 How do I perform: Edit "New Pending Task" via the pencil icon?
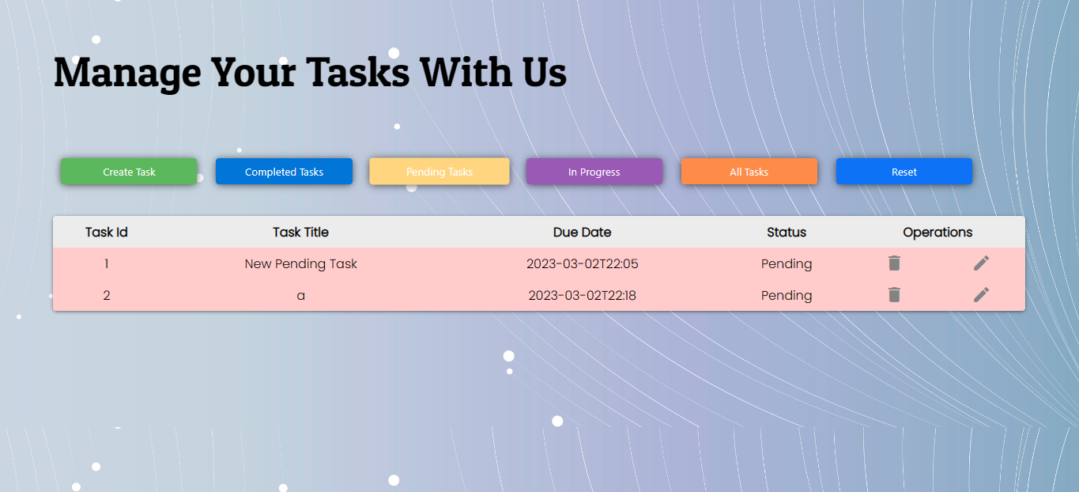pyautogui.click(x=980, y=263)
